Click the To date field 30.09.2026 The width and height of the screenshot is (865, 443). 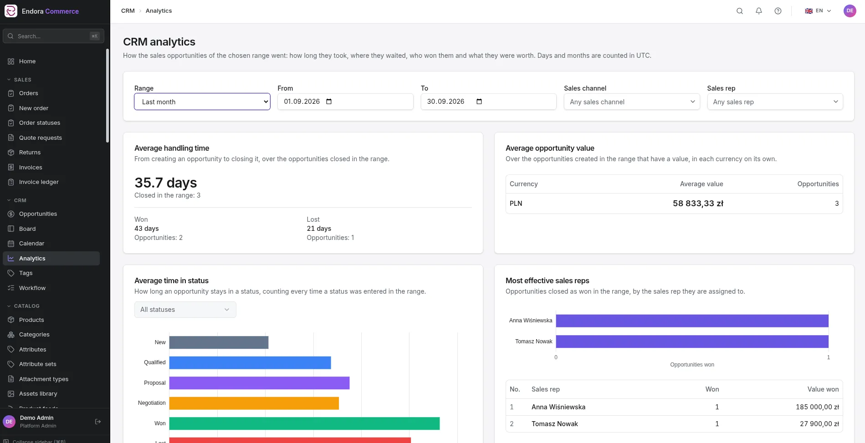point(488,102)
